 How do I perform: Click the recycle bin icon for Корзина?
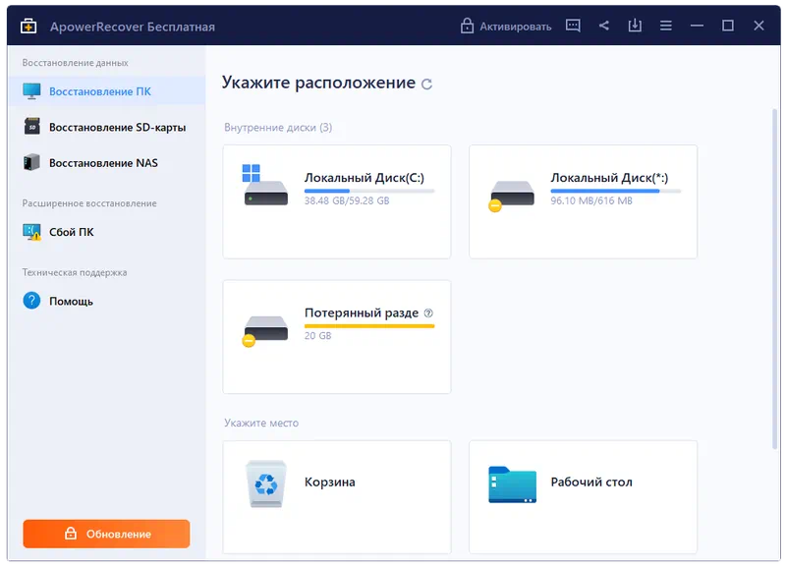tap(265, 483)
